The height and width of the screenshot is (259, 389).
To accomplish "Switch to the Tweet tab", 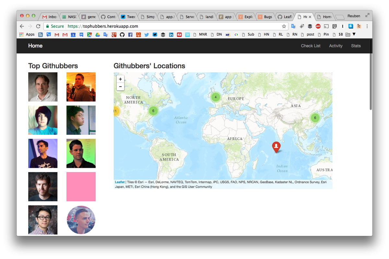I will point(128,17).
